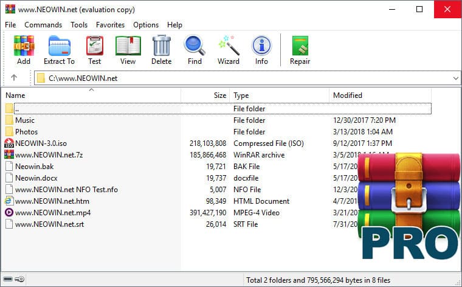The image size is (462, 287).
Task: Sort by the Modified column header
Action: tap(380, 95)
